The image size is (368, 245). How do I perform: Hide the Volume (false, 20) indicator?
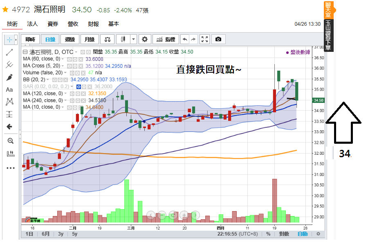coord(72,73)
